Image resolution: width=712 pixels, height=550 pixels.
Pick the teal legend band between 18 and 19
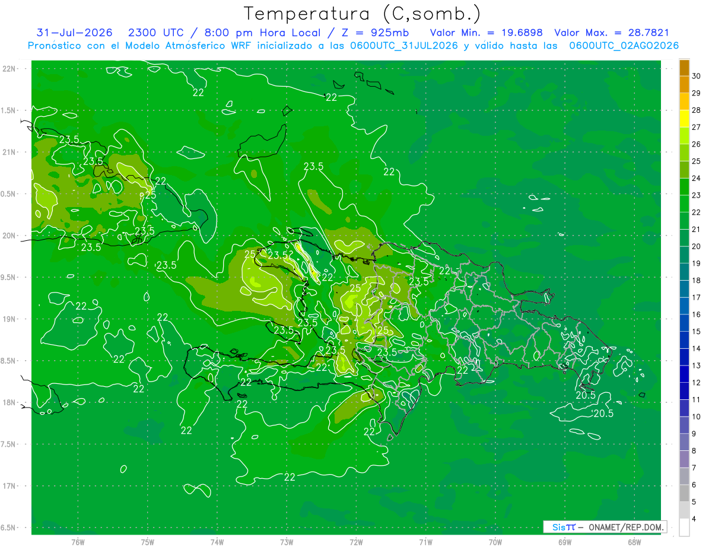684,272
